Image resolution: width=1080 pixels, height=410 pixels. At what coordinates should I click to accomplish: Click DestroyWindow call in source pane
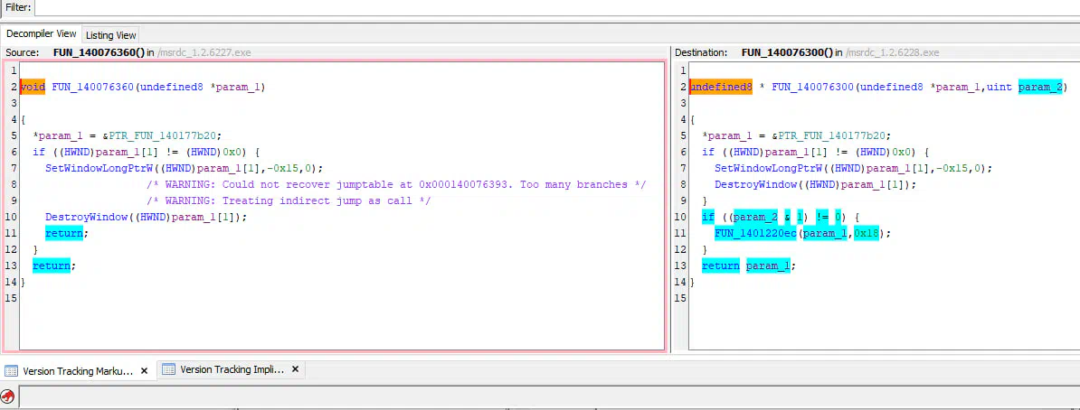click(x=86, y=217)
